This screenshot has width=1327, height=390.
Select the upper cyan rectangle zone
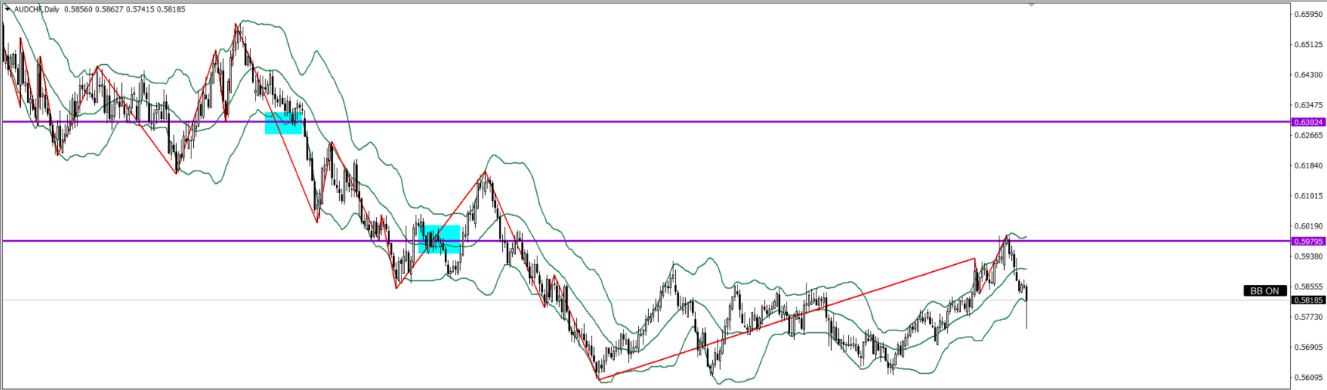coord(283,124)
